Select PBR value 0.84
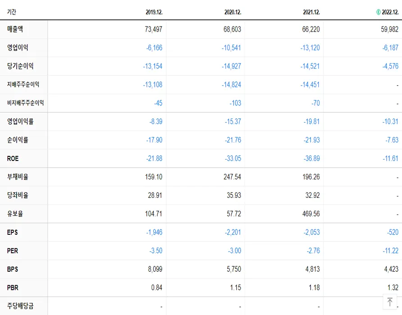 click(x=157, y=288)
